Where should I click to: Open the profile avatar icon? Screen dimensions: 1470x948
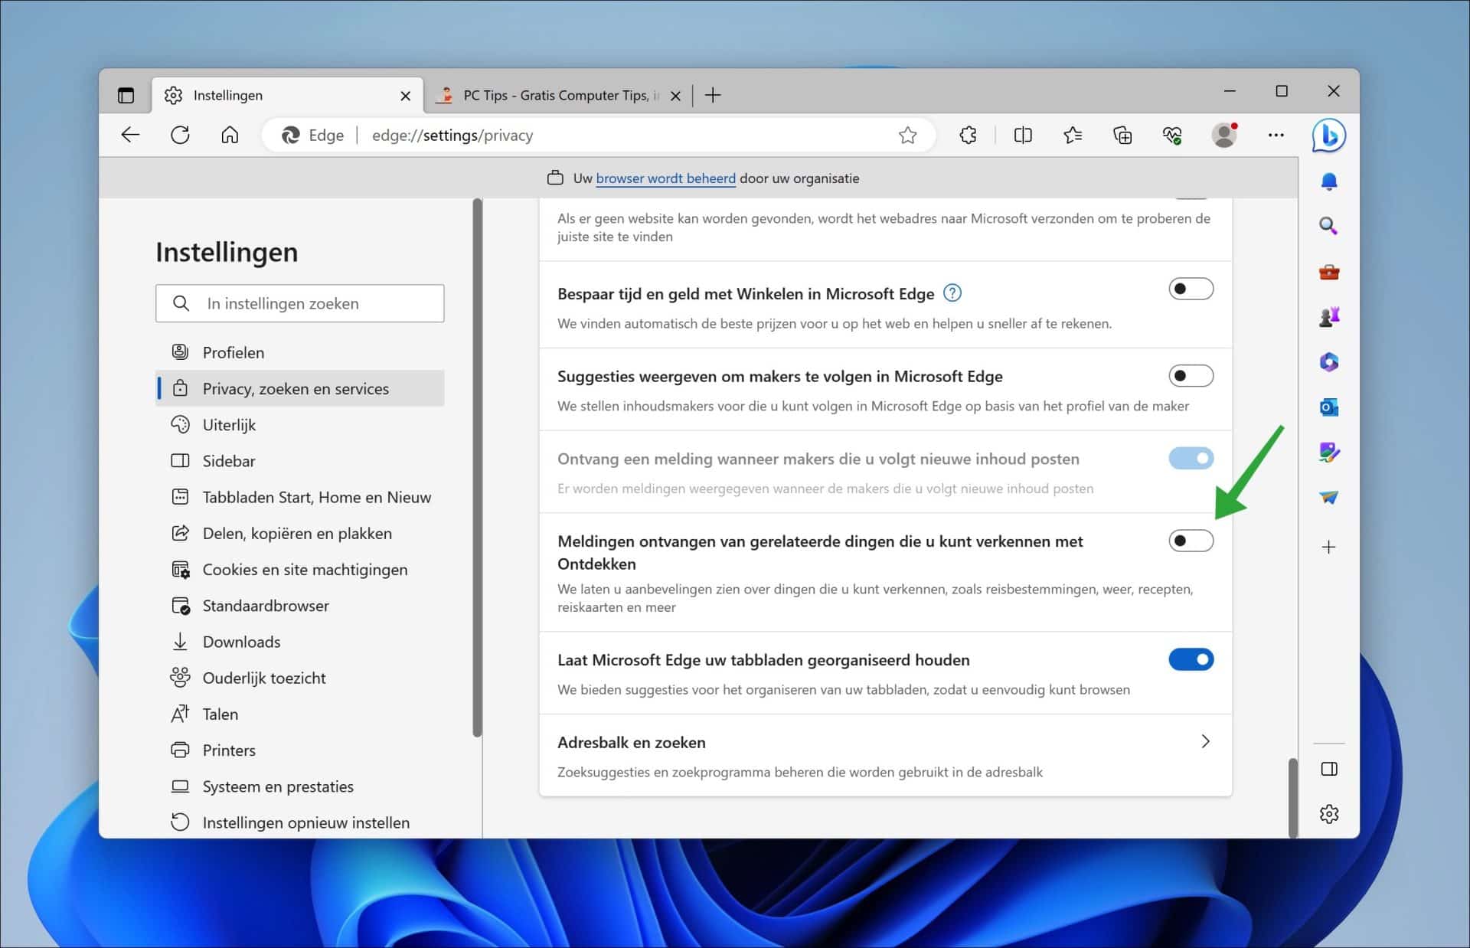pos(1223,135)
